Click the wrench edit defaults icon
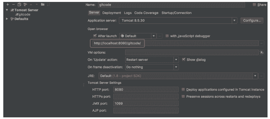The image size is (270, 119). (25, 5)
